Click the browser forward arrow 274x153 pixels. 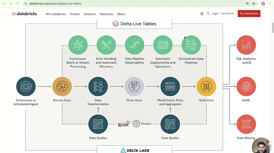pos(11,3)
